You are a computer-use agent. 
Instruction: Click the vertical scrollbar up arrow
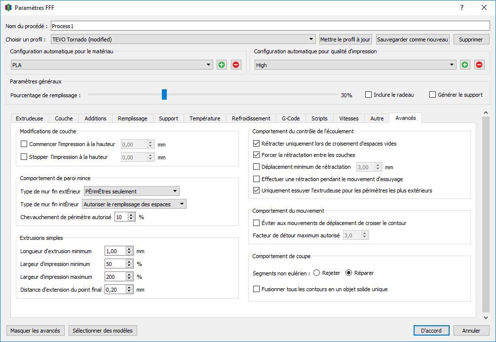pyautogui.click(x=486, y=113)
